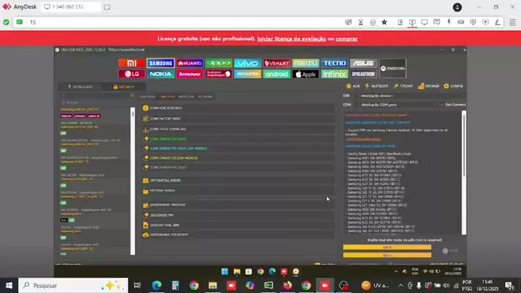
Task: Click the Xiaomi MI brand icon
Action: tap(131, 63)
